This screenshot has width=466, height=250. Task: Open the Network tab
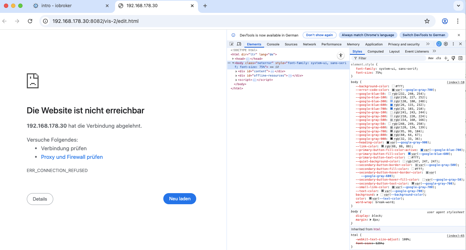tap(309, 44)
